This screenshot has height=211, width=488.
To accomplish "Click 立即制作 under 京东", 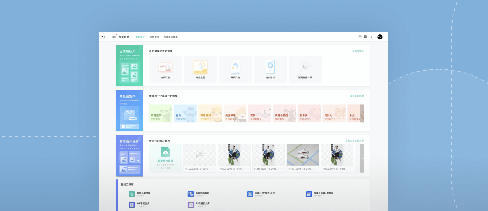I will (x=255, y=119).
